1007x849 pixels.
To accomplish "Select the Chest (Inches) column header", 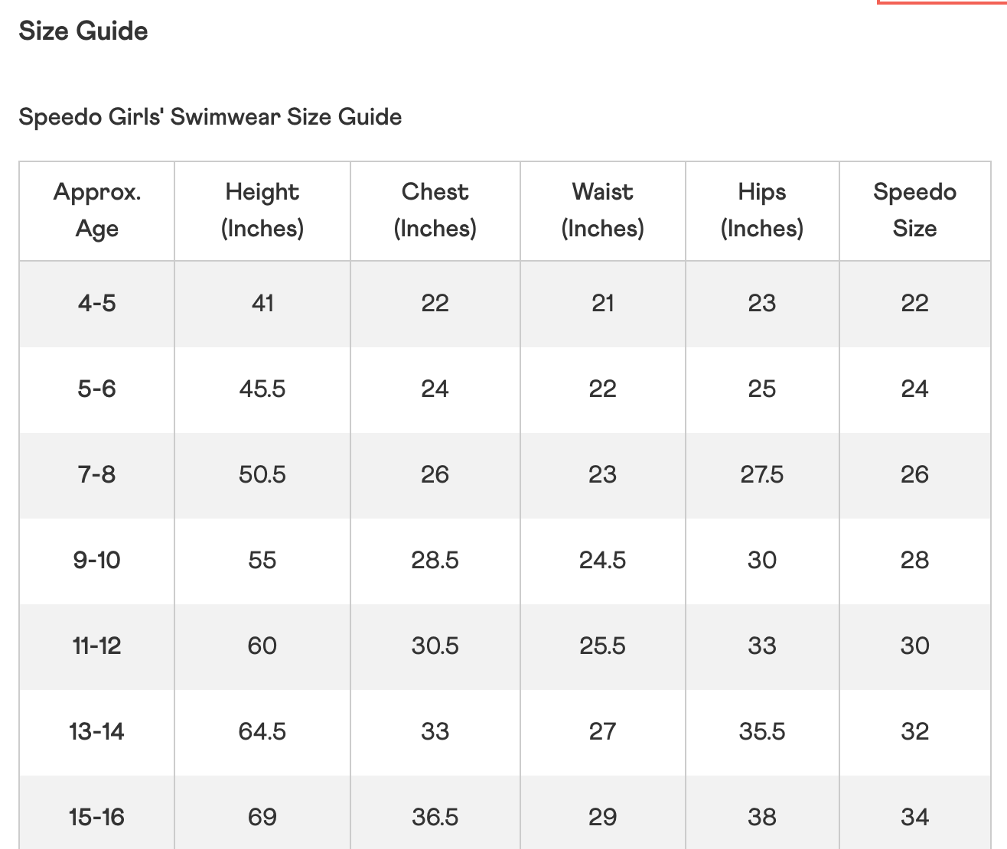I will 435,210.
